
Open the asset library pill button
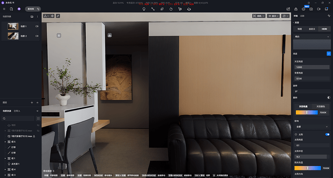[33, 9]
